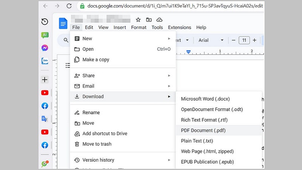Open the Extensions menu
Viewport: 302px width, 170px height.
[x=180, y=27]
